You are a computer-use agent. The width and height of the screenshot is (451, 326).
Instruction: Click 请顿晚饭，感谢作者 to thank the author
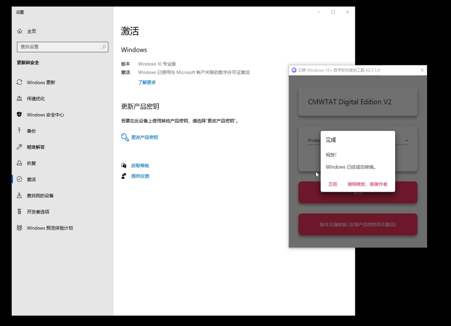pos(367,184)
